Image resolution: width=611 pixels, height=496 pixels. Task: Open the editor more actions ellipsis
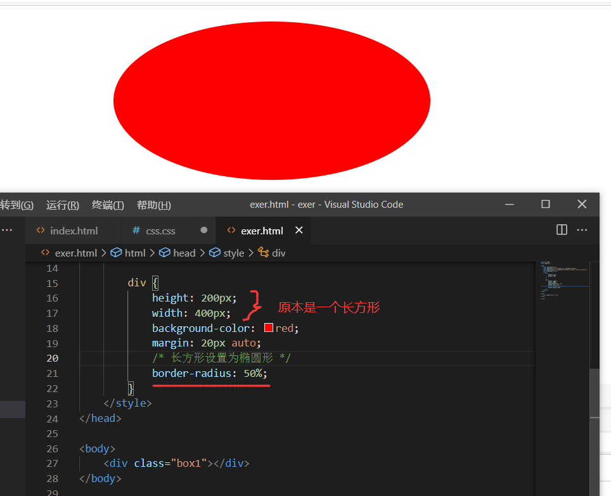(582, 230)
